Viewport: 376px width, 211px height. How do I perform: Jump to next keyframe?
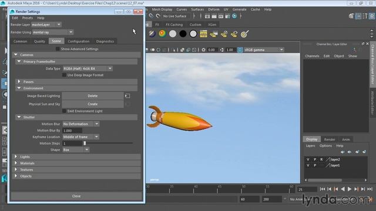(357, 189)
